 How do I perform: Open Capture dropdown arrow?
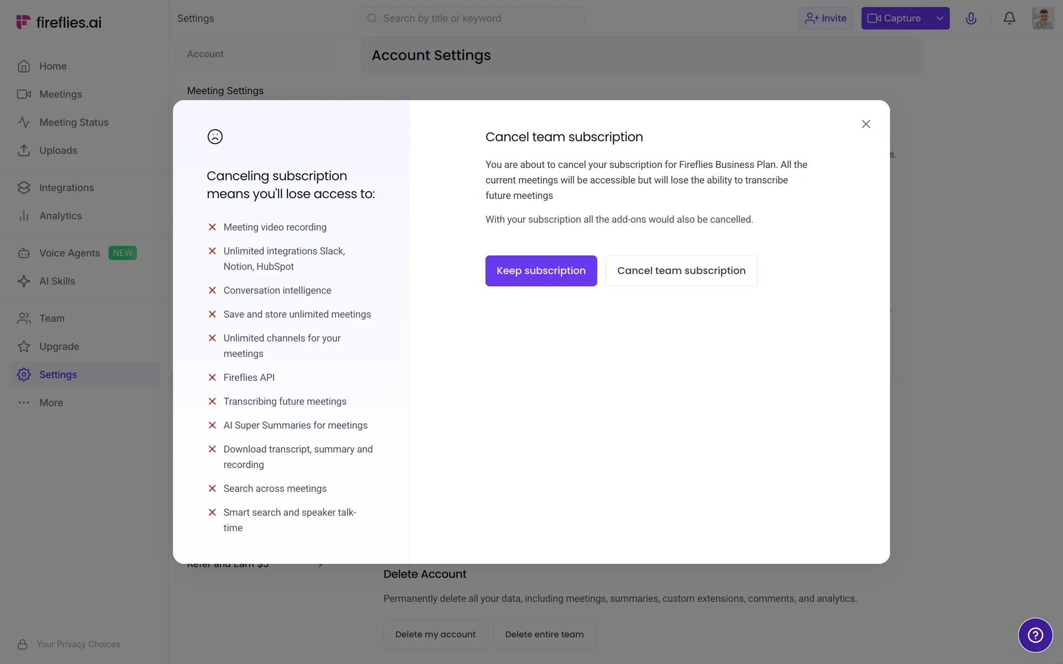[x=940, y=18]
